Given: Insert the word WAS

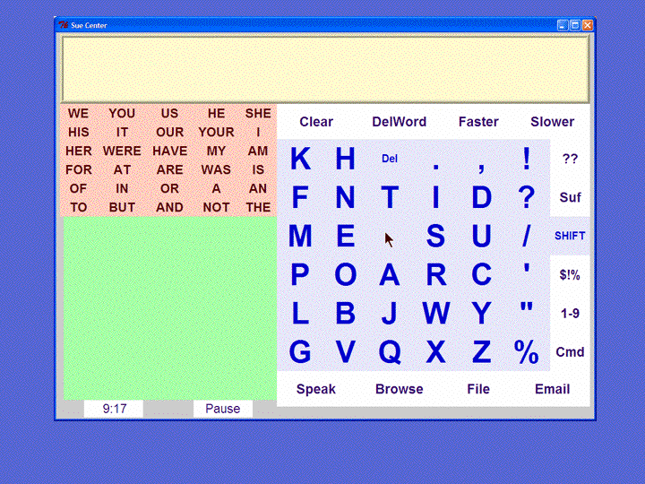Looking at the screenshot, I should [x=216, y=169].
